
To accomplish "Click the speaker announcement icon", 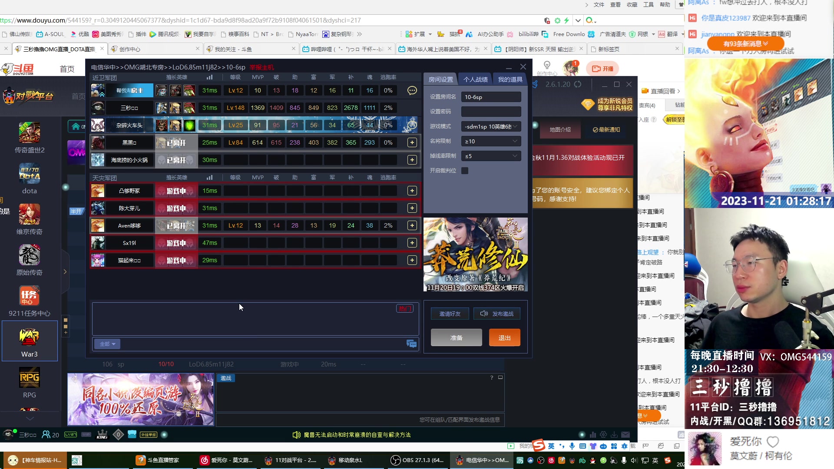I will 297,435.
